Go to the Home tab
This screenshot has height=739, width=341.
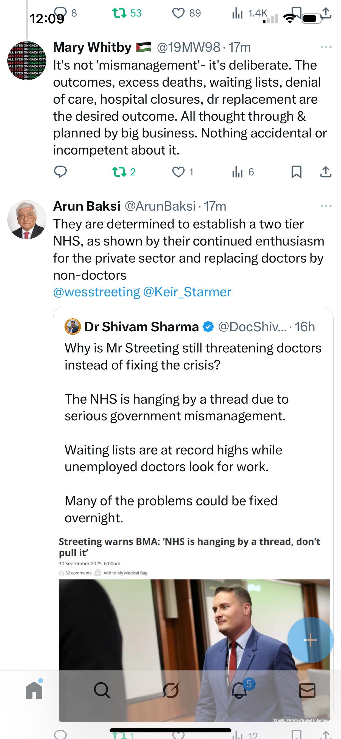pyautogui.click(x=34, y=690)
